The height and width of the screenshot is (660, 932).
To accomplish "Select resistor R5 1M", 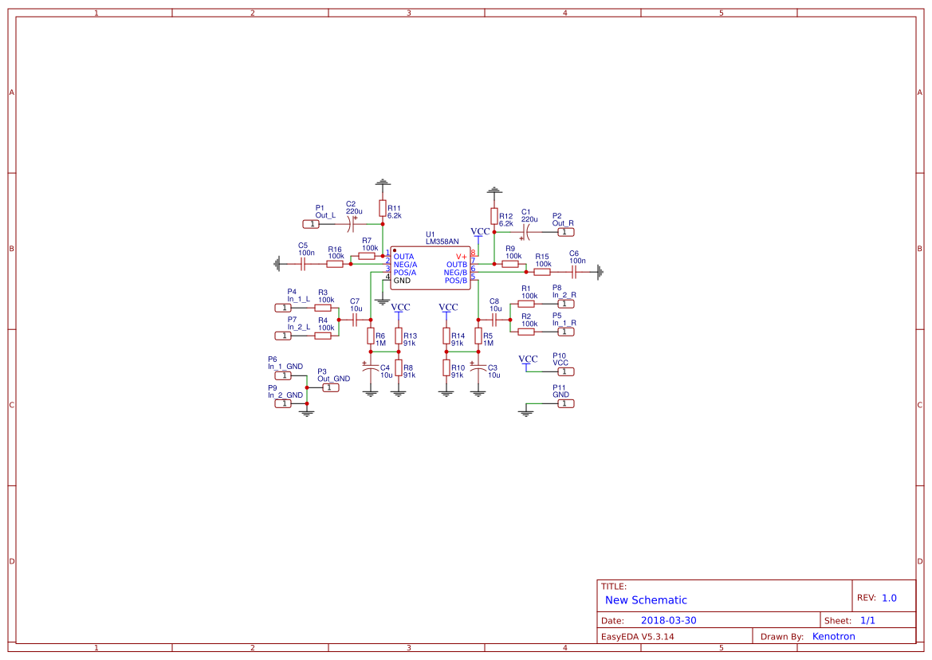I will click(478, 337).
